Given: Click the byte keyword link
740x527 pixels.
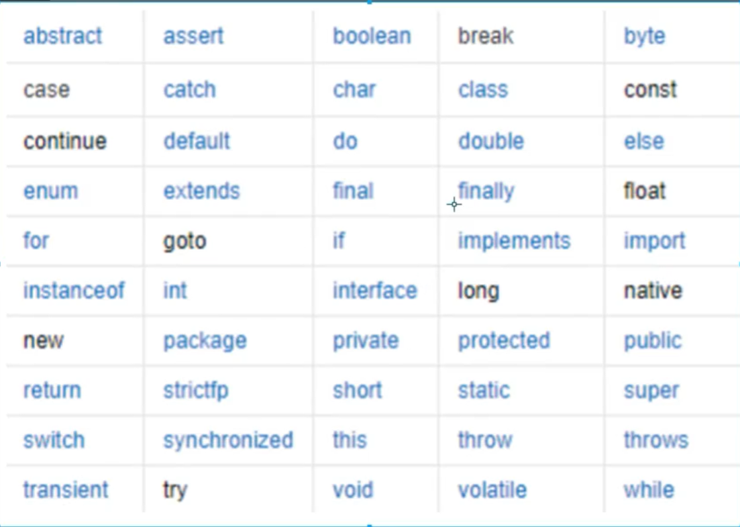Looking at the screenshot, I should (645, 36).
